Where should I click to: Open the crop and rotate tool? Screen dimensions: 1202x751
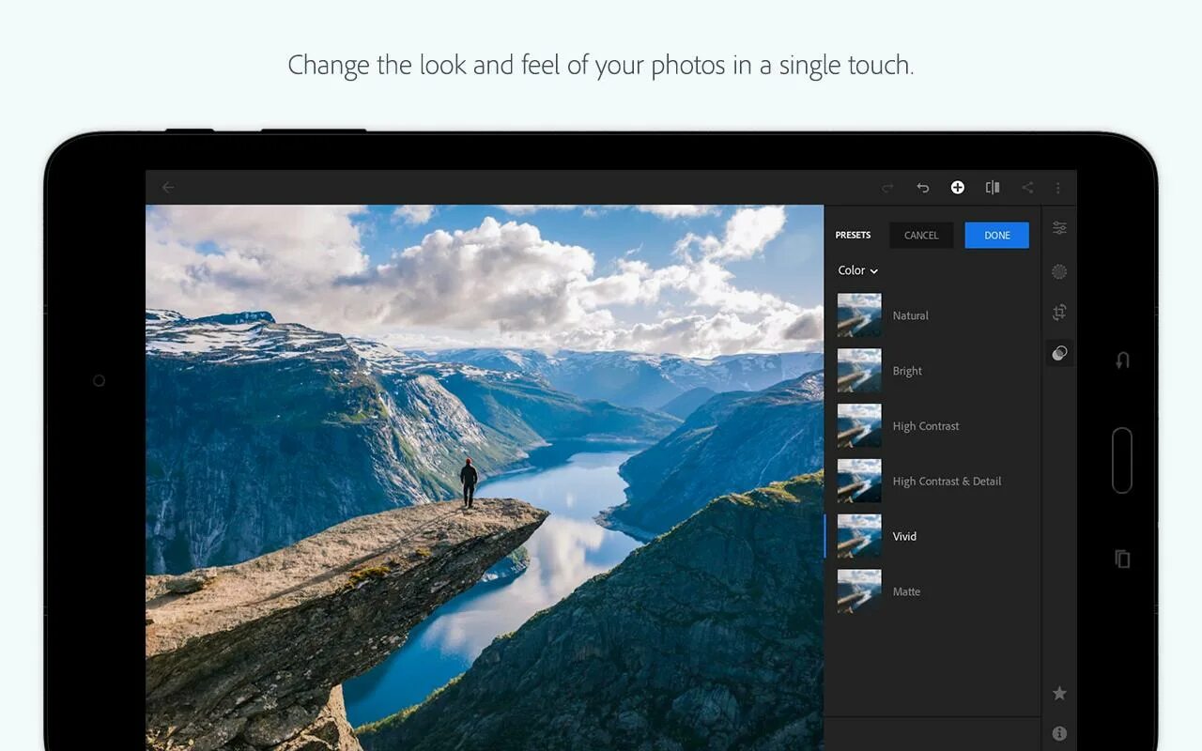[x=1059, y=313]
